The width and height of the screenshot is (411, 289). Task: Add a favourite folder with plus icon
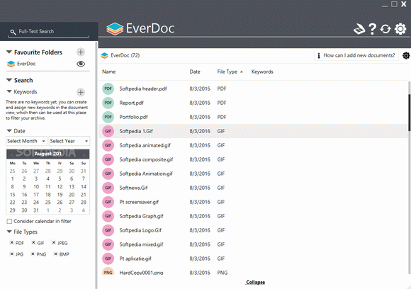81,52
